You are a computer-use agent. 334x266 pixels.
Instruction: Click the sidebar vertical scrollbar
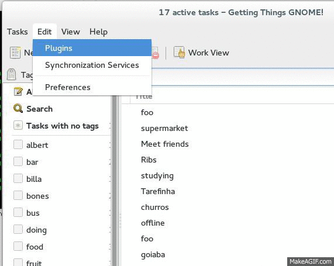coord(114,181)
